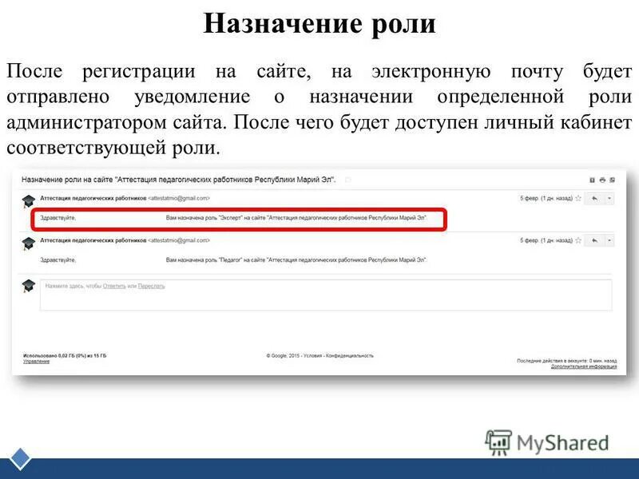Star the Эксперт role message
Screen dimensions: 639x479
coord(577,199)
